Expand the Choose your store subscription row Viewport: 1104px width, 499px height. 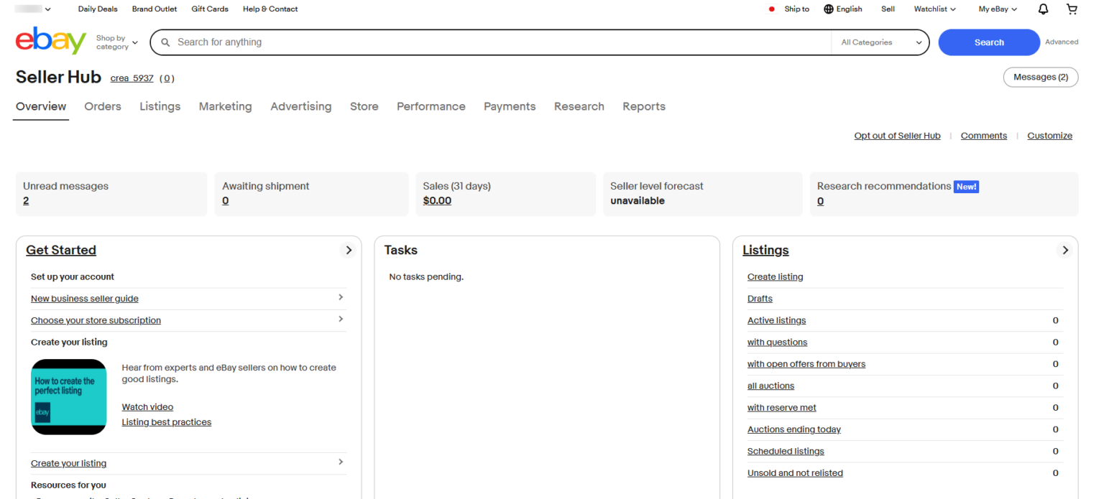click(341, 319)
